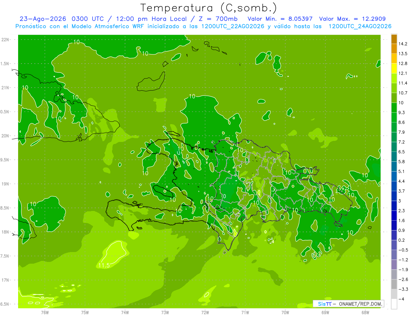Click the "17N" latitude axis label
Image resolution: width=410 pixels, height=317 pixels.
pos(6,280)
